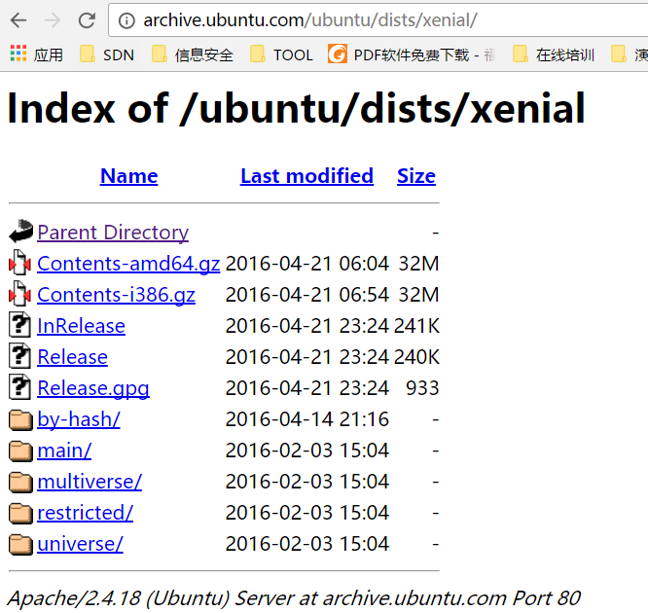Click the 241K size of InRelease
Image resolution: width=648 pixels, height=613 pixels.
[x=416, y=326]
